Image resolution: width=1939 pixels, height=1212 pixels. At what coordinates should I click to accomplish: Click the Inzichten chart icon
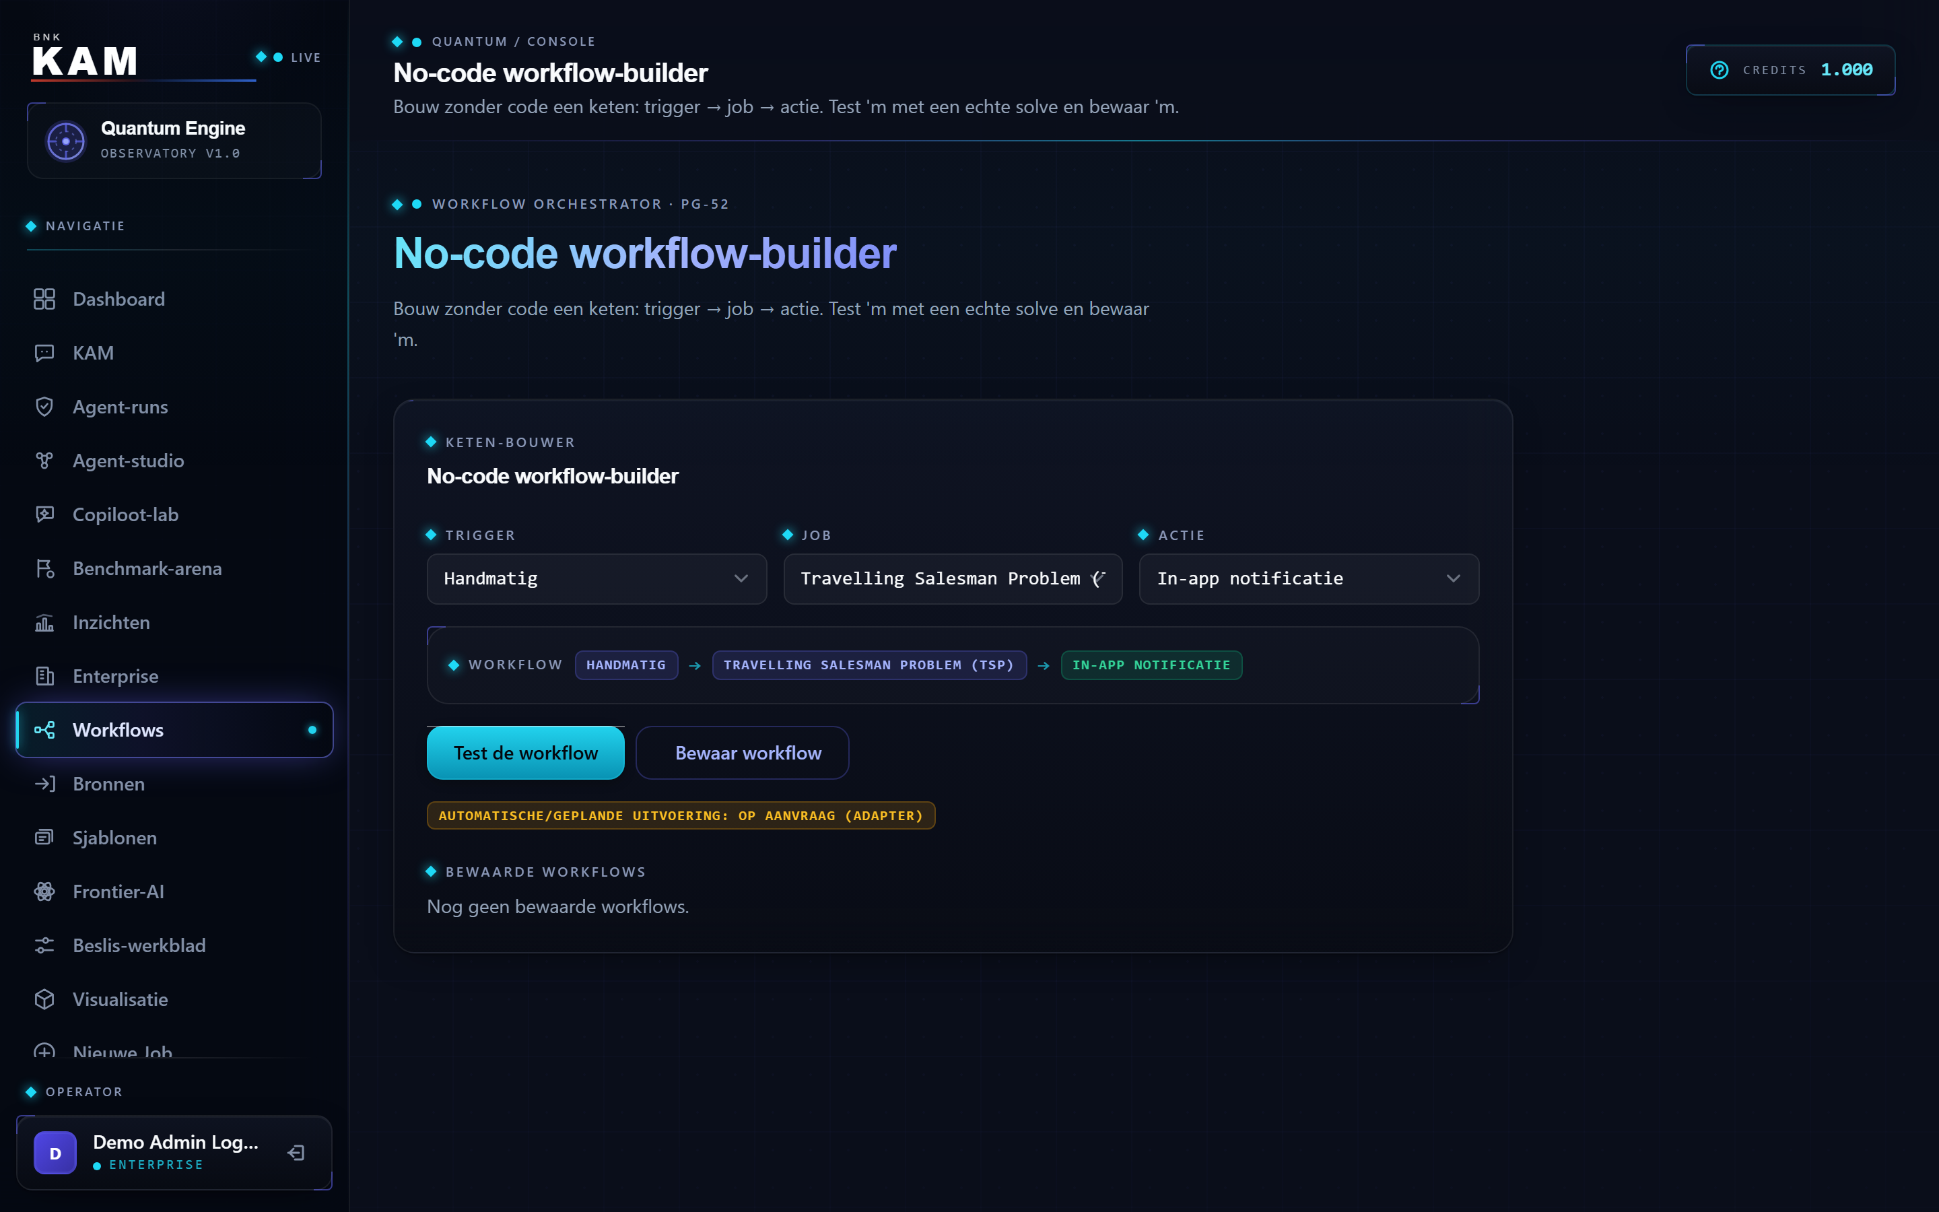(44, 622)
